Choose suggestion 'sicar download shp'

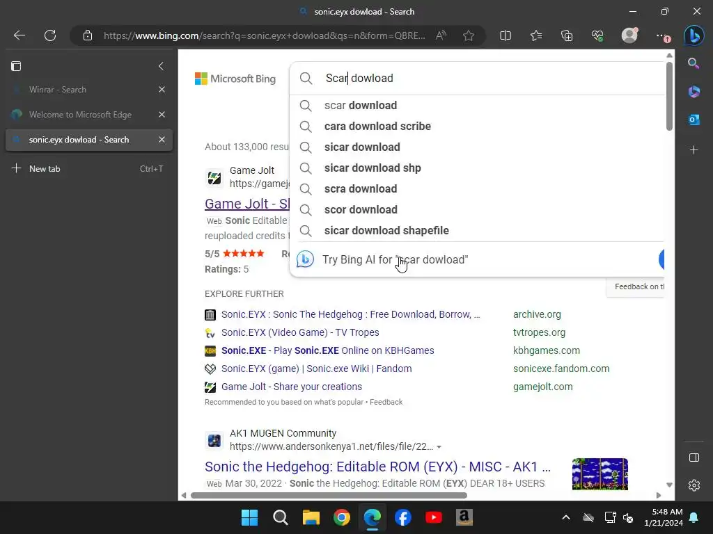coord(476,168)
